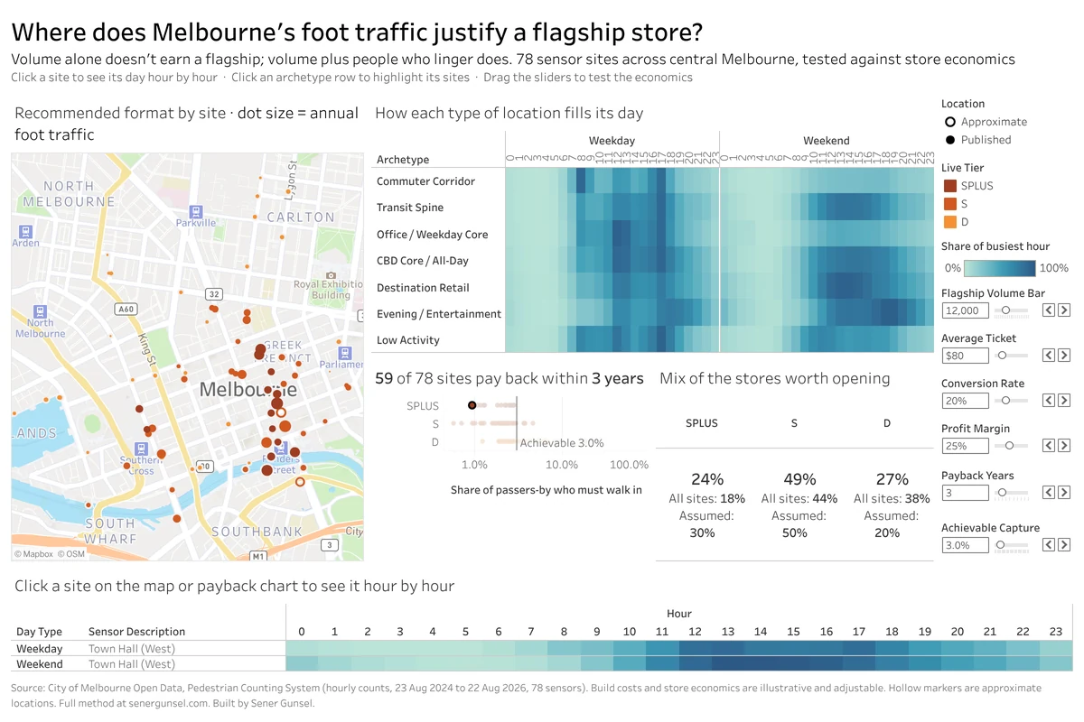Click the Average Ticket $80 field
The width and height of the screenshot is (1084, 722).
(965, 356)
